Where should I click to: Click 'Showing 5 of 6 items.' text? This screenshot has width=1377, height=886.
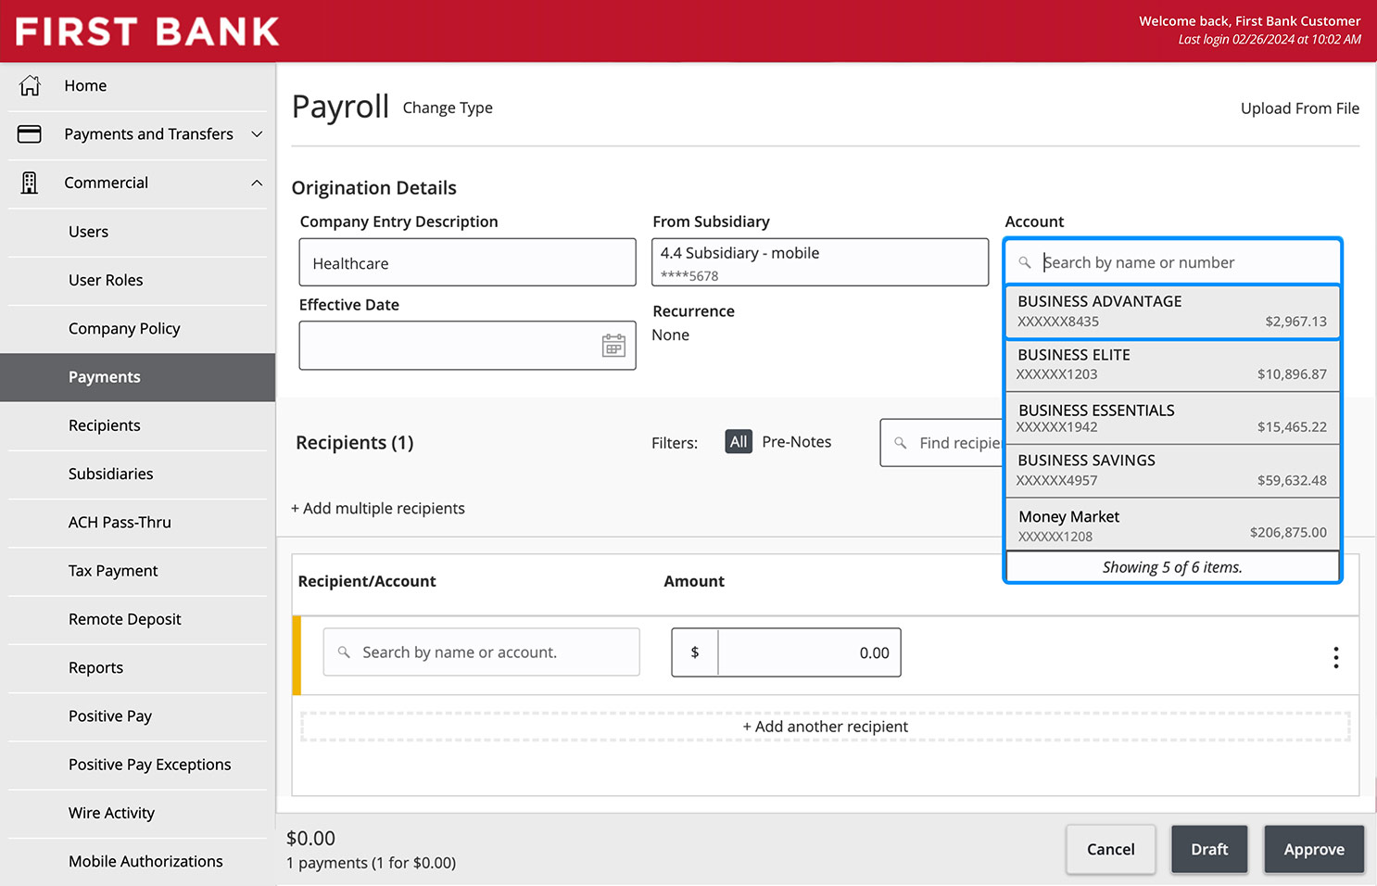[x=1172, y=567]
